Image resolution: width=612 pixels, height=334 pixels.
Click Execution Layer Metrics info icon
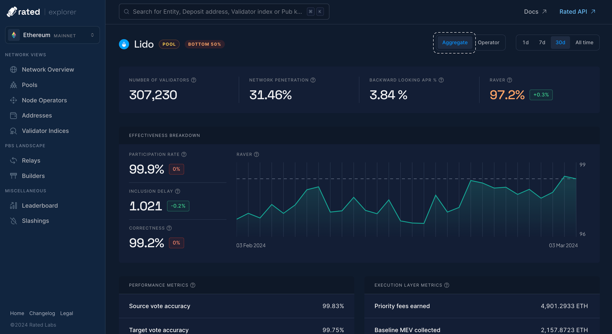447,285
